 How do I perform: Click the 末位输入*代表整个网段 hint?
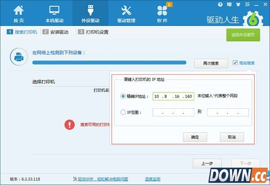click(218, 96)
